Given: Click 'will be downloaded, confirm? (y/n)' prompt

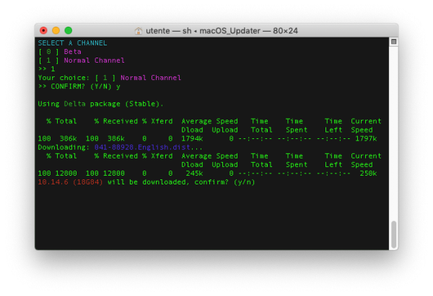Looking at the screenshot, I should [x=181, y=182].
